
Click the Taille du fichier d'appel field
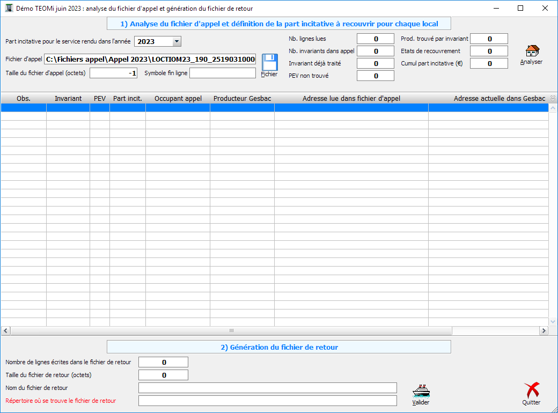point(113,73)
